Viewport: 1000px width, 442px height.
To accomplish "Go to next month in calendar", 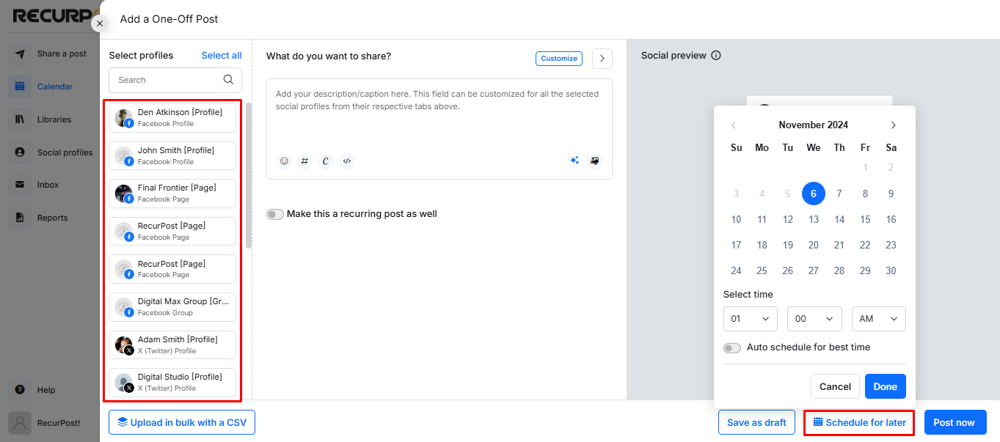I will click(x=893, y=125).
